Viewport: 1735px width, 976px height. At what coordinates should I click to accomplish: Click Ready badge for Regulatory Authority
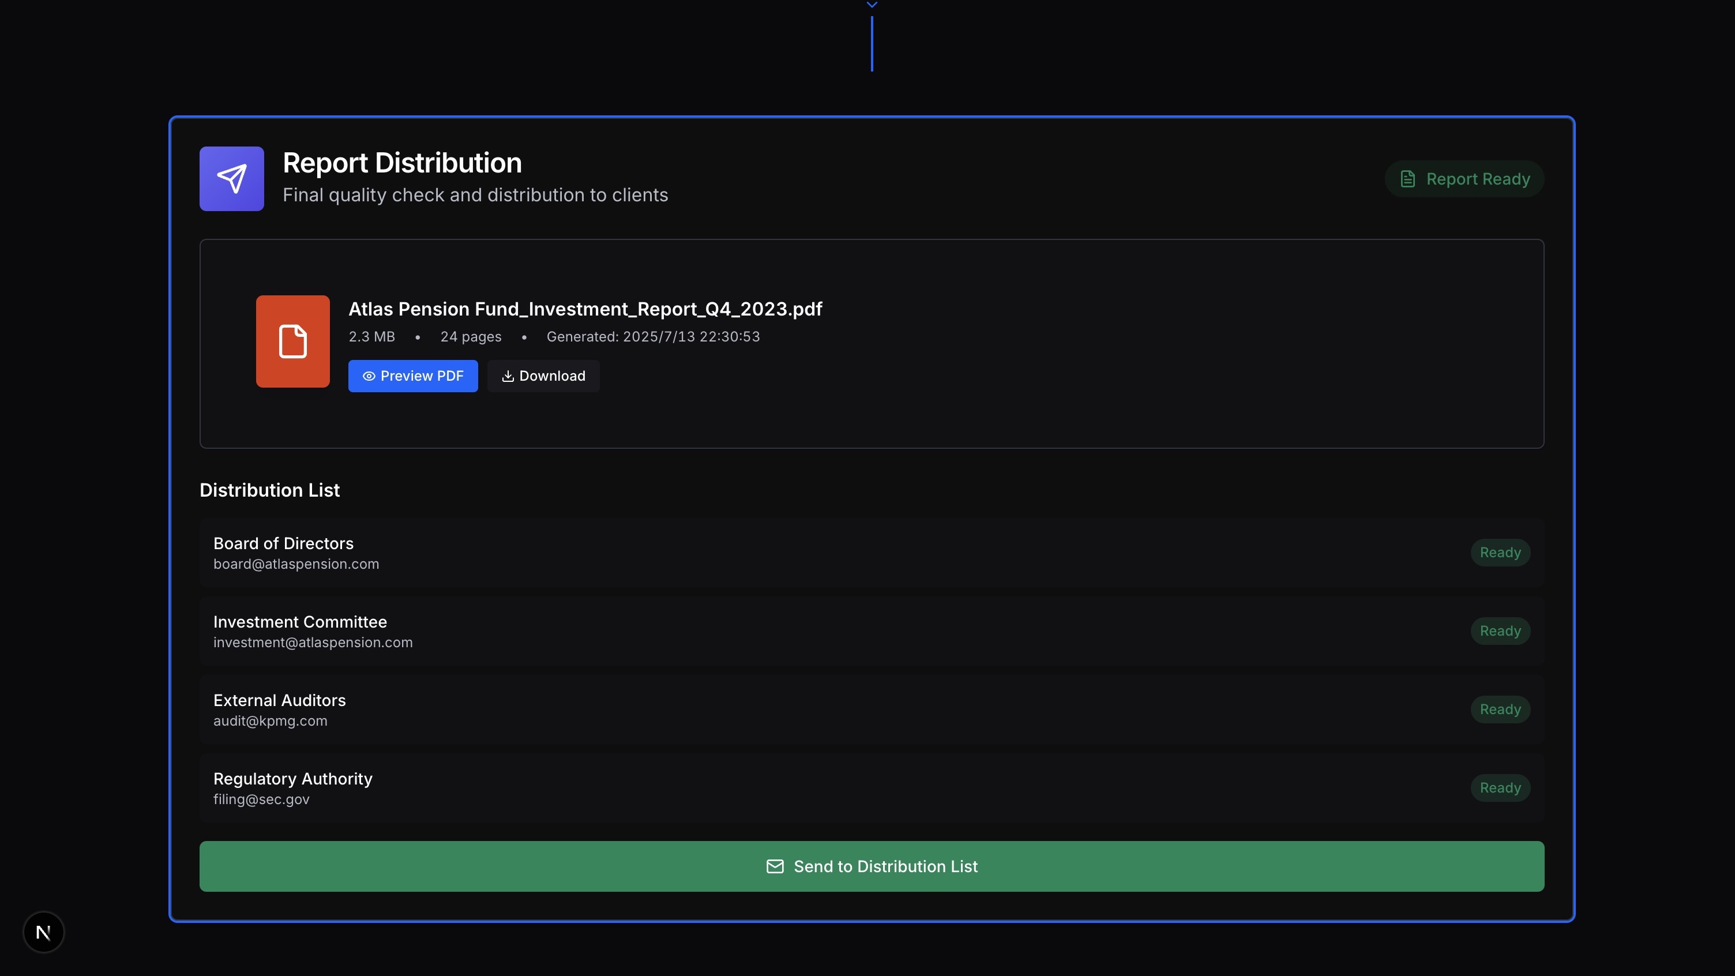1500,787
